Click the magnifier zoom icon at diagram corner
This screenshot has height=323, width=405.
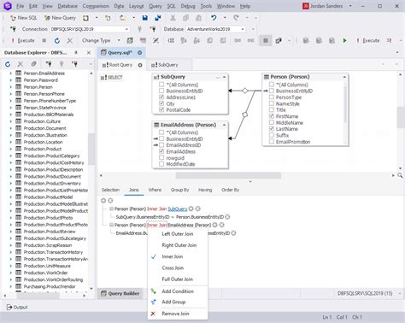[x=400, y=175]
